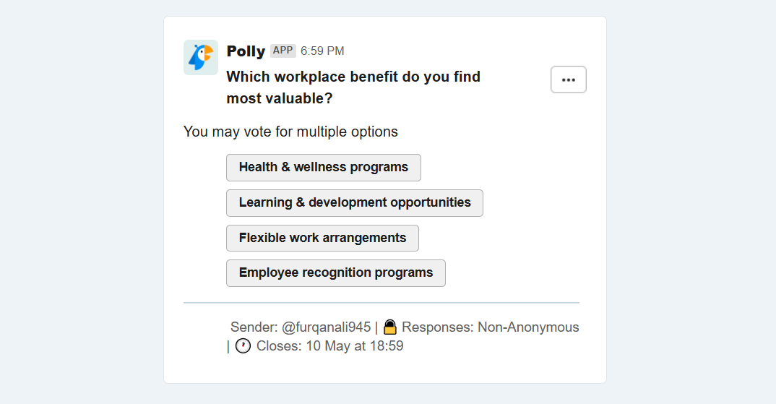Click the yellow lock icon beside Responses

390,327
